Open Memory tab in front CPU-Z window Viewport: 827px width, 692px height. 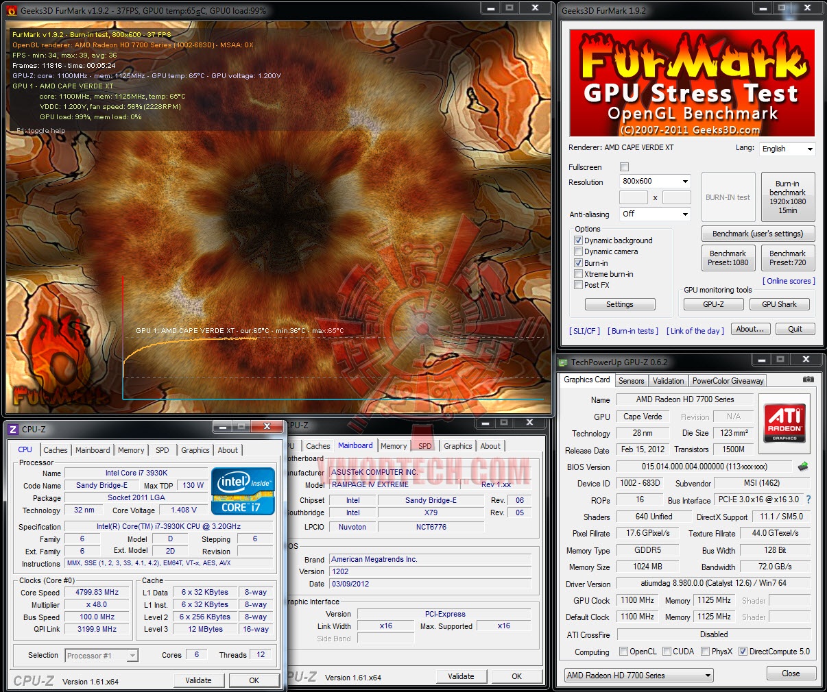click(x=131, y=450)
